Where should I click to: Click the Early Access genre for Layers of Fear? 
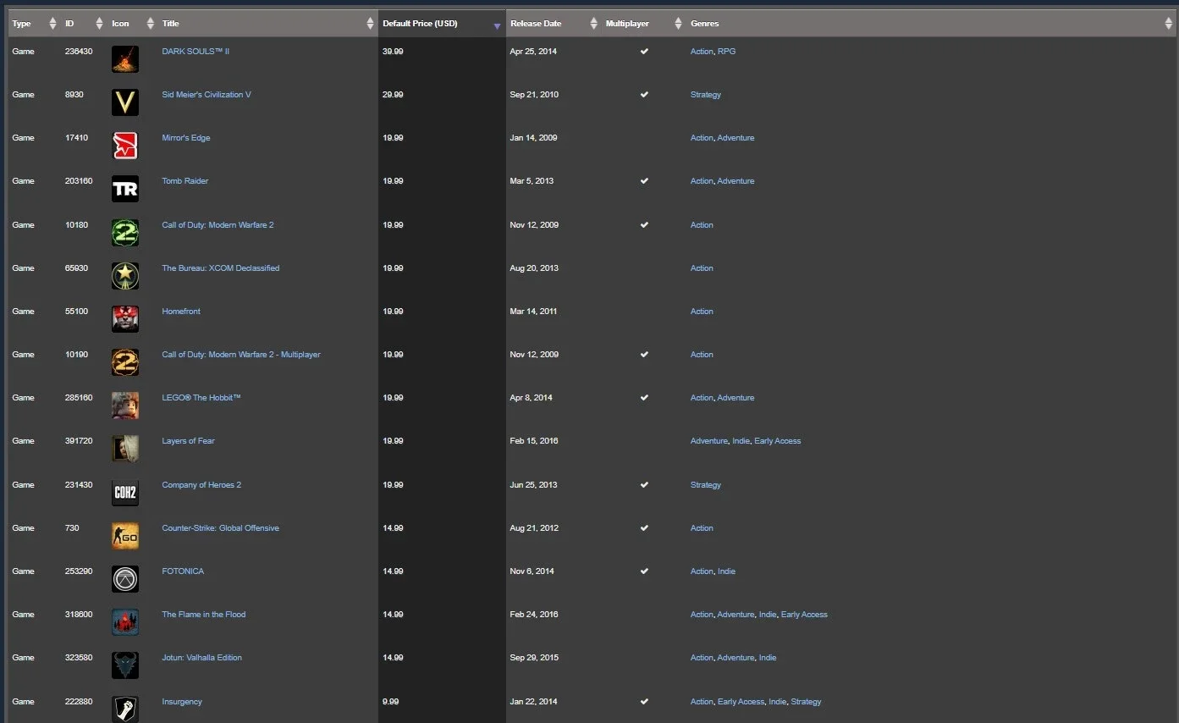(777, 441)
